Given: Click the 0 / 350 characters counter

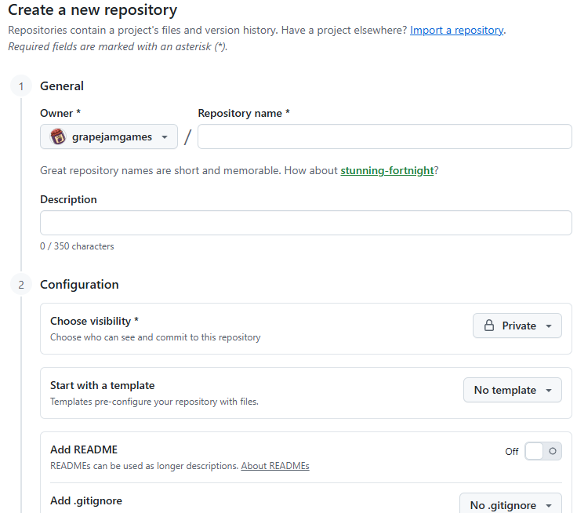Looking at the screenshot, I should point(77,246).
